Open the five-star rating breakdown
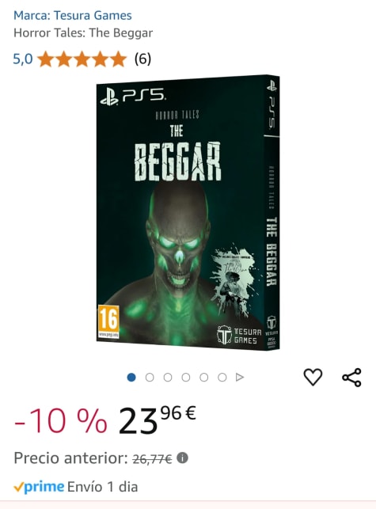Screen dimensions: 376x509 coord(82,59)
